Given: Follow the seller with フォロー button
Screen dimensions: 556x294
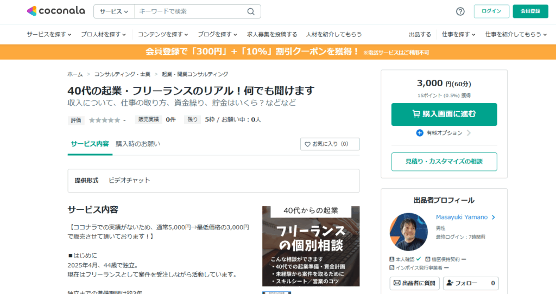Looking at the screenshot, I should (471, 283).
